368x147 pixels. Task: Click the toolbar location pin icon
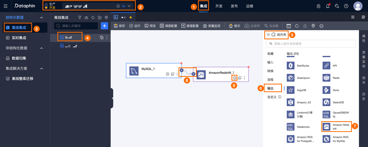tap(313, 26)
